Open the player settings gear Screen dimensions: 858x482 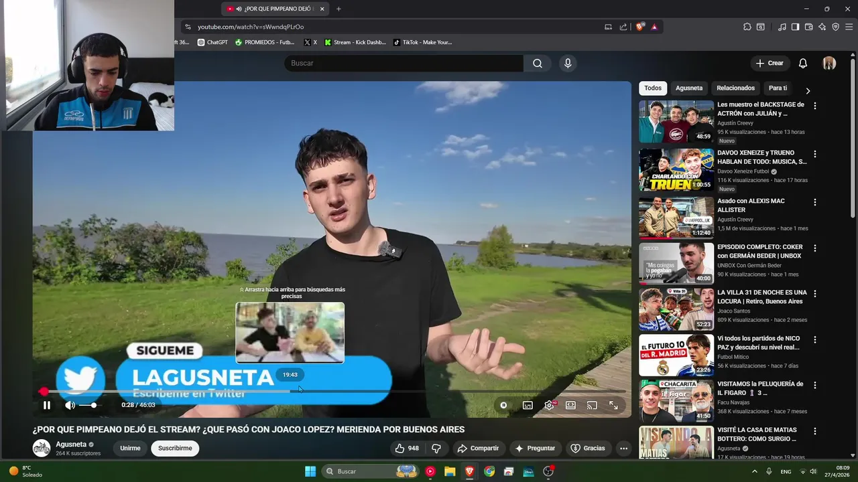(x=549, y=405)
